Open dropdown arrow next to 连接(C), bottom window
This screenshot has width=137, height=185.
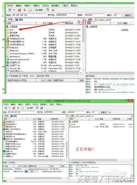coord(110,112)
